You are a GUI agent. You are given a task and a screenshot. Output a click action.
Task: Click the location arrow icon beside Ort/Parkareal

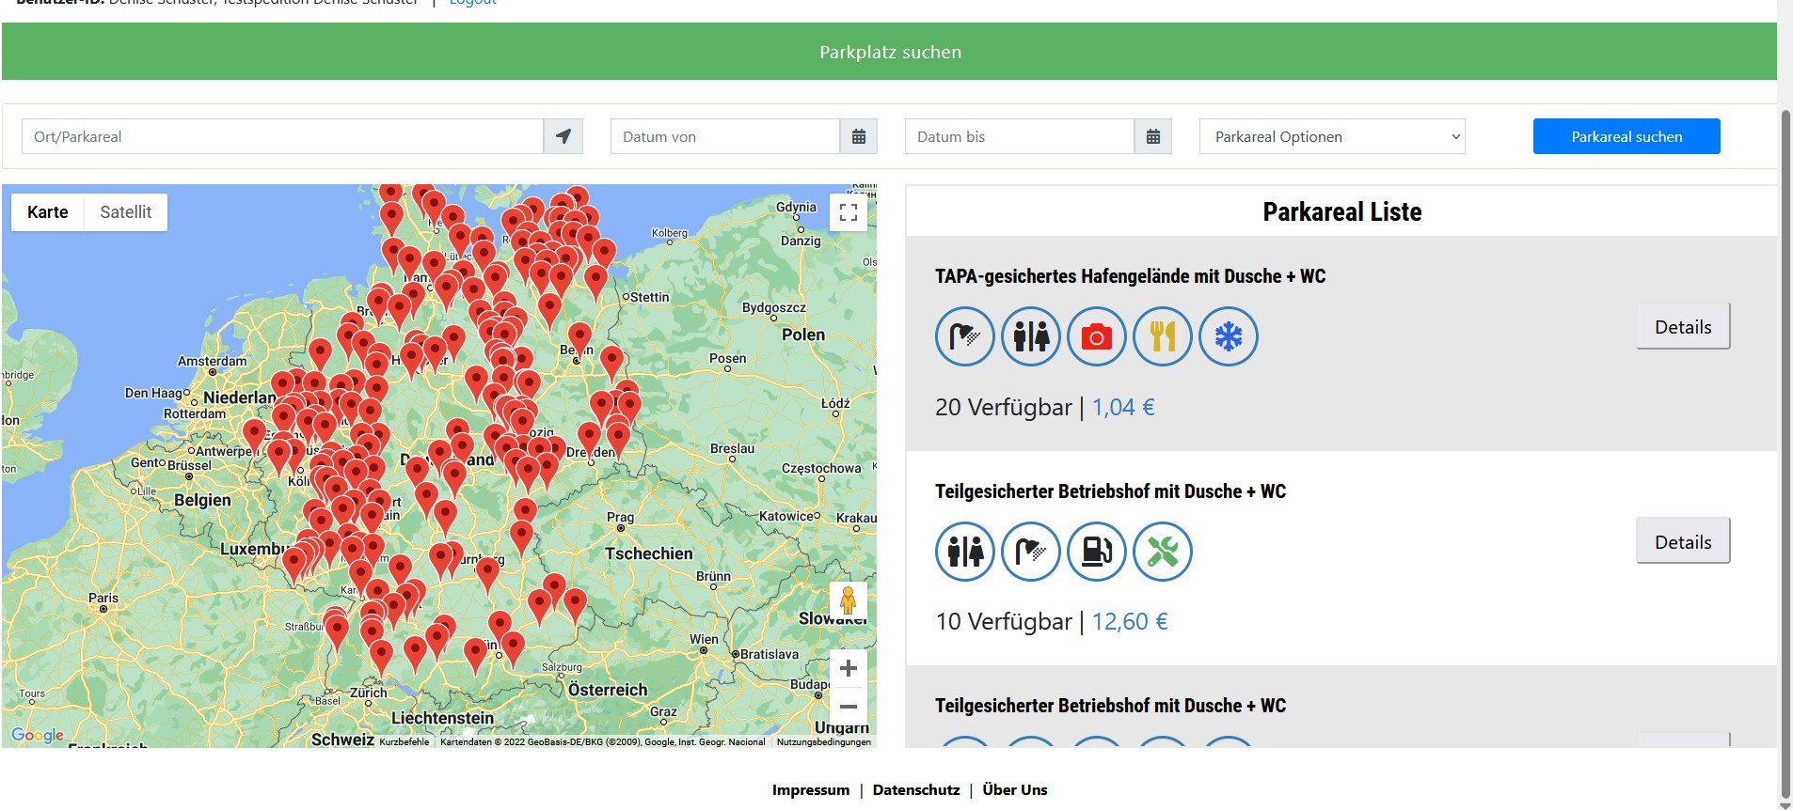pyautogui.click(x=563, y=136)
